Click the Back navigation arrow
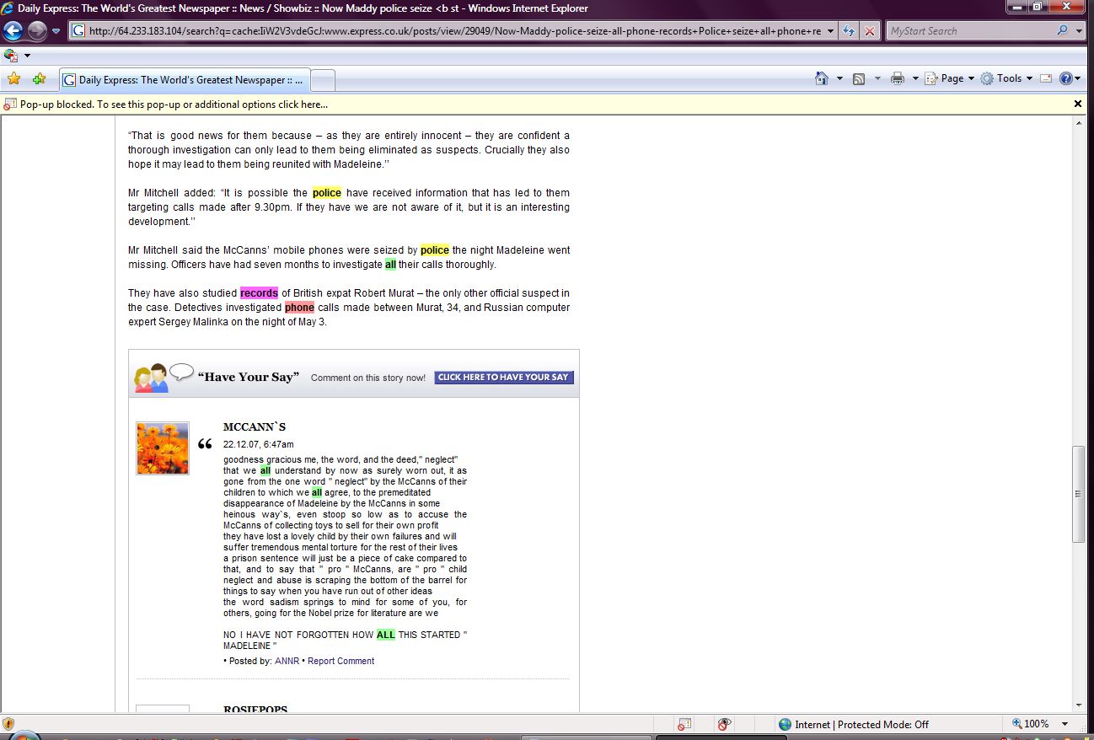 tap(13, 31)
